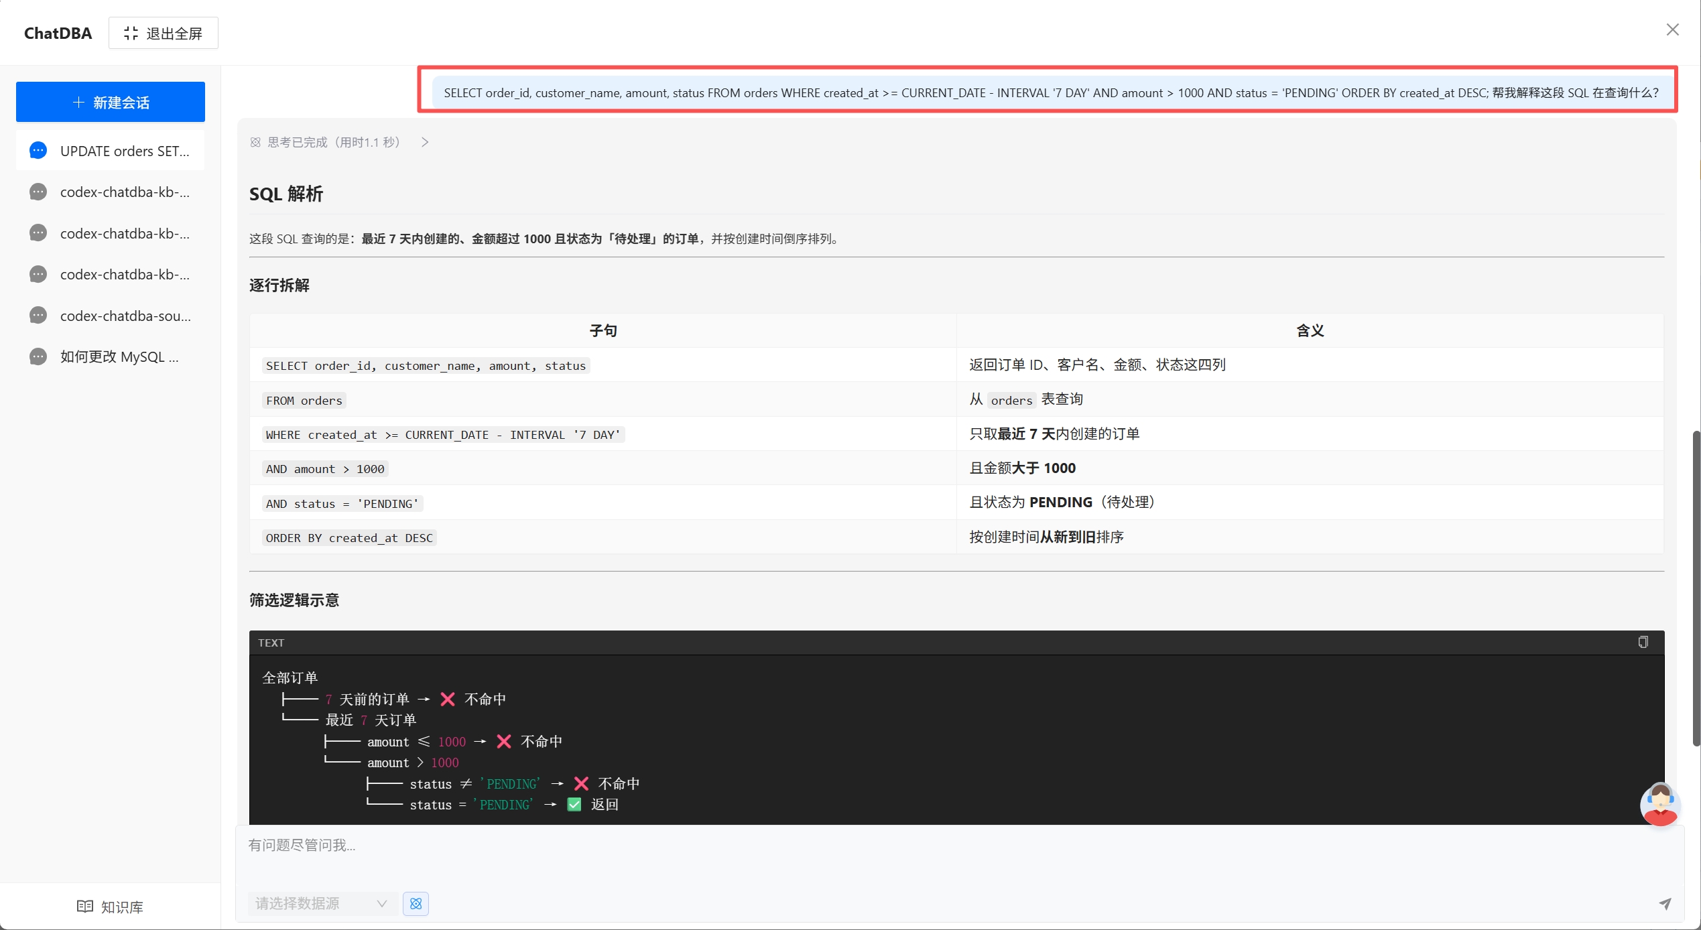
Task: Click the 思考已完成 thinking icon
Action: pos(255,142)
